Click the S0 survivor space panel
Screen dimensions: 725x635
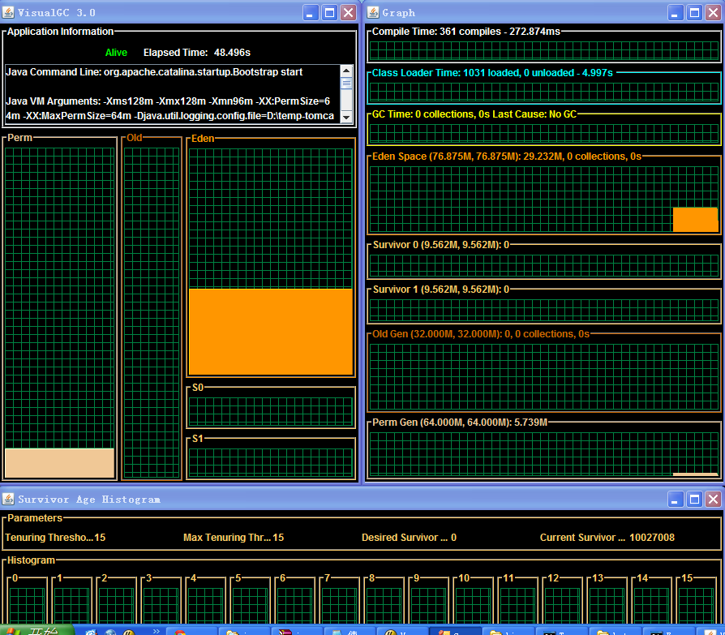coord(270,411)
